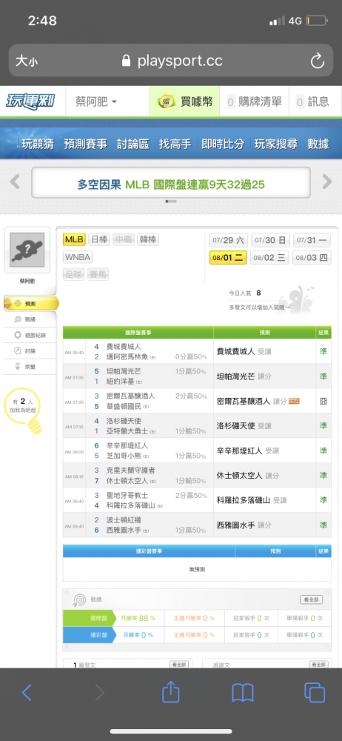The image size is (342, 741).
Task: Click the 國際盤 月勝率 88 % value
Action: pyautogui.click(x=138, y=618)
